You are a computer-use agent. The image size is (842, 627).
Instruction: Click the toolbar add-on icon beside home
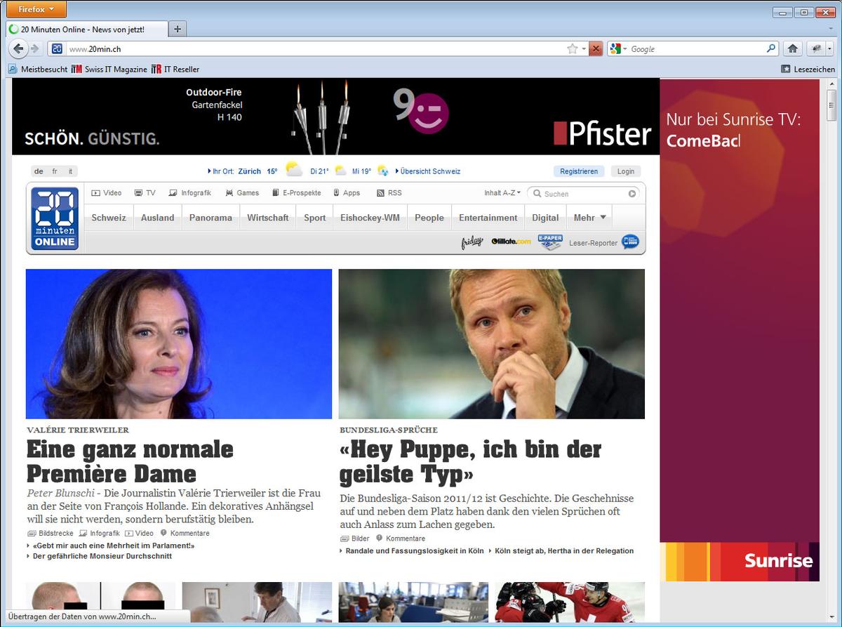click(x=816, y=48)
